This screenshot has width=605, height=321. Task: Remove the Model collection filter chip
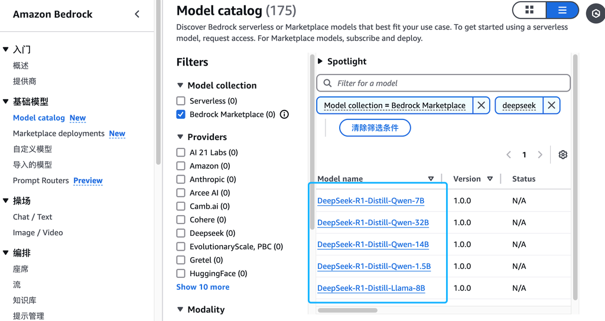(481, 105)
